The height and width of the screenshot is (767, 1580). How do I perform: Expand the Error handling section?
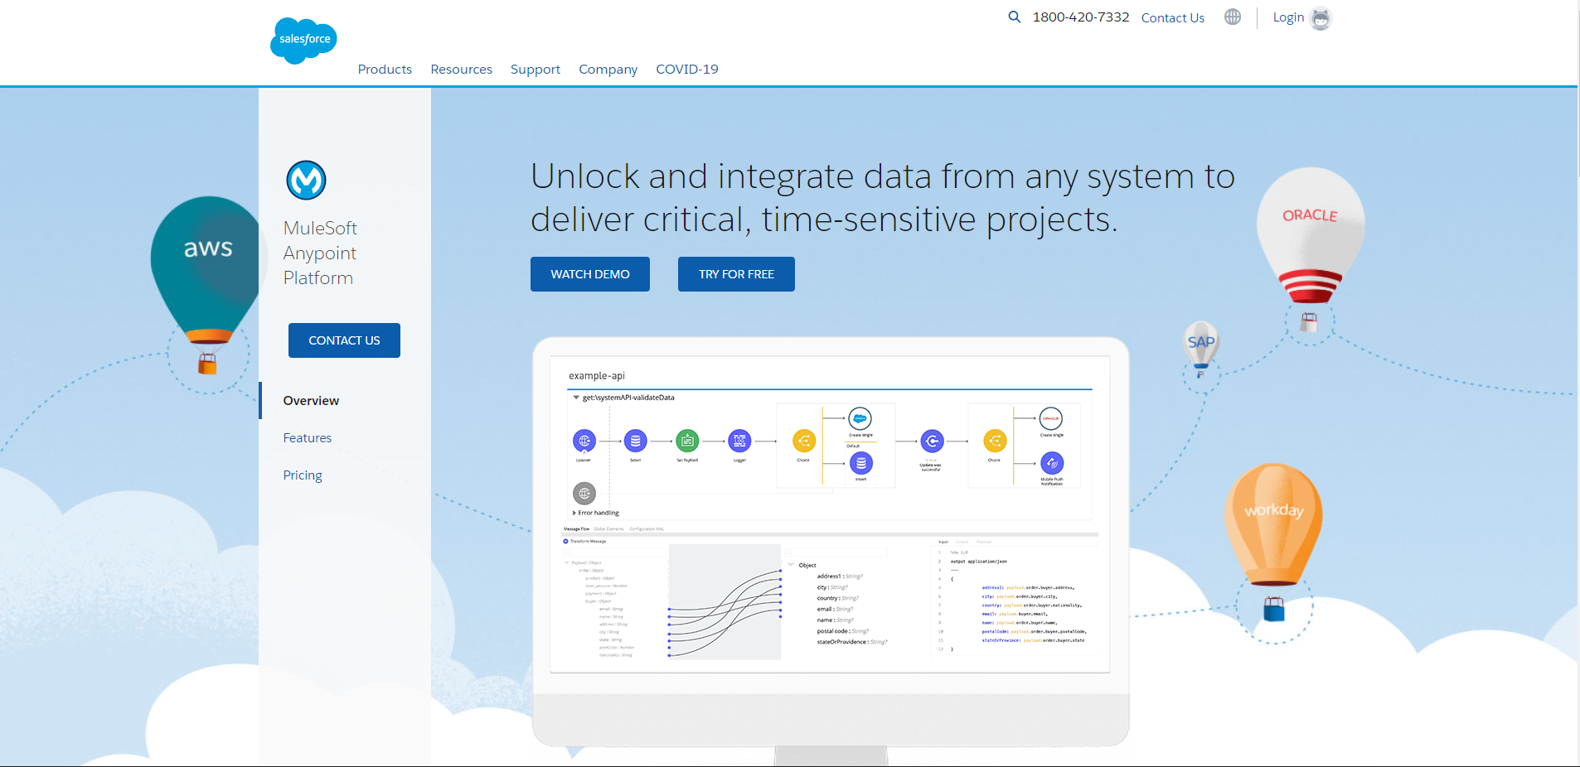[x=574, y=513]
